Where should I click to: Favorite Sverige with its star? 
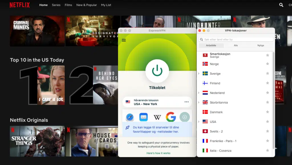(267, 74)
